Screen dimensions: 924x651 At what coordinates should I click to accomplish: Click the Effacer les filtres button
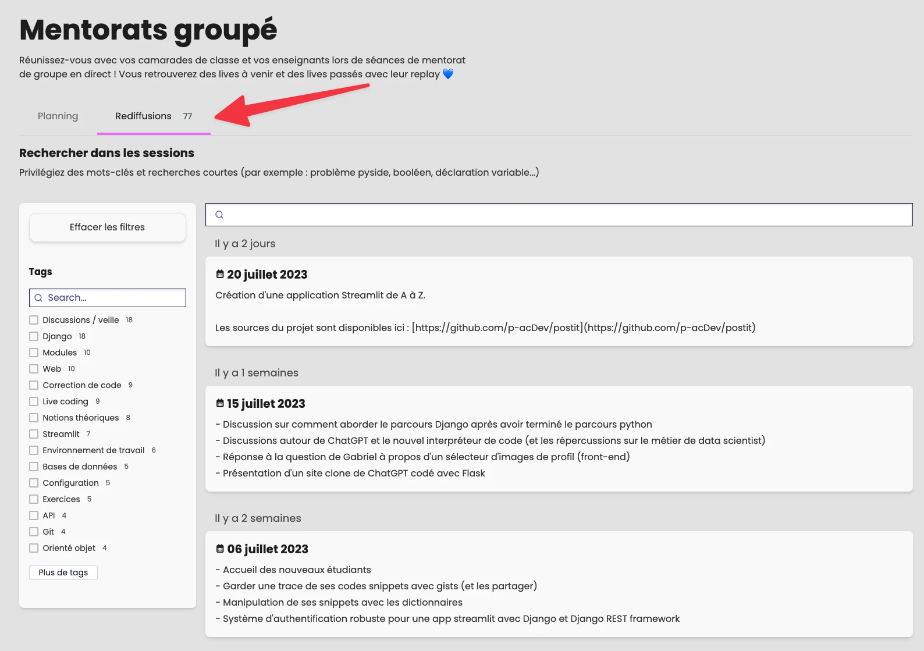click(x=108, y=227)
